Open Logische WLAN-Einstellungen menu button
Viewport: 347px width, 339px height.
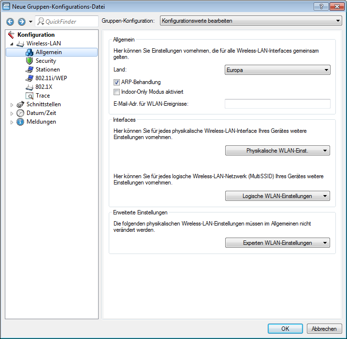277,196
